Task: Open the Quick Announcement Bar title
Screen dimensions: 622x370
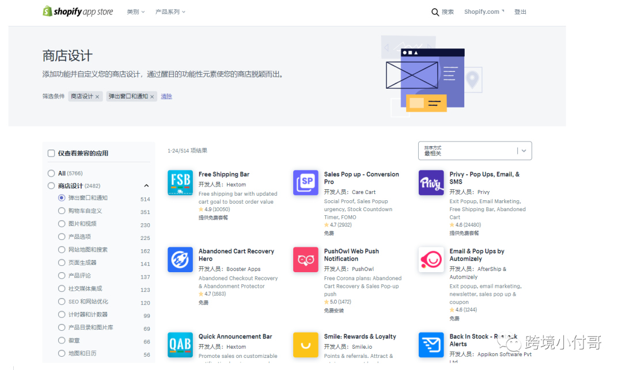Action: pos(235,336)
